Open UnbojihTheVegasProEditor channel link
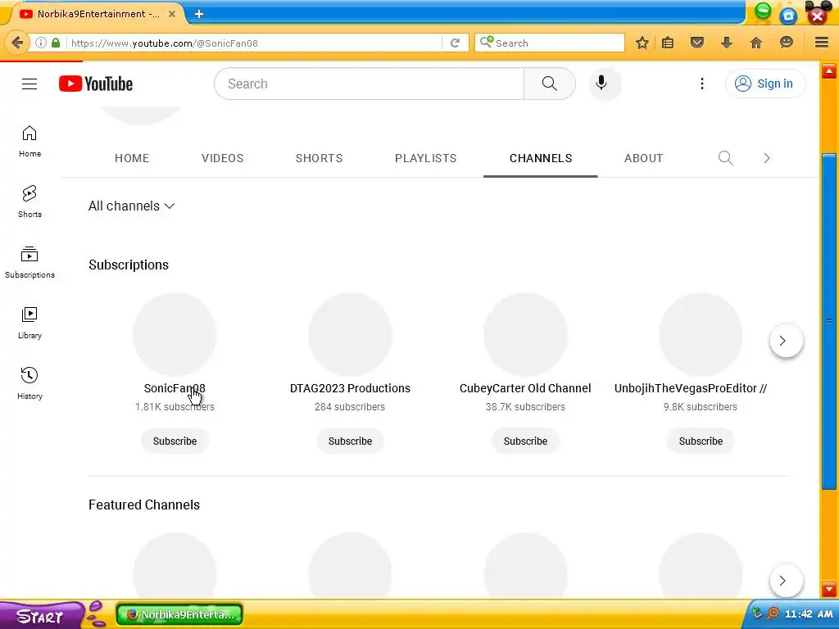Screen dimensions: 839x629 tap(691, 388)
